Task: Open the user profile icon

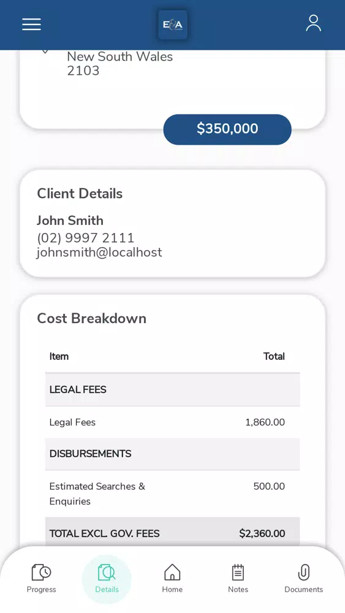Action: [x=313, y=23]
